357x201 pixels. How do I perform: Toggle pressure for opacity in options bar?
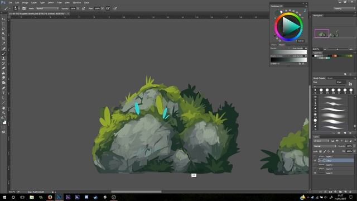coord(84,8)
